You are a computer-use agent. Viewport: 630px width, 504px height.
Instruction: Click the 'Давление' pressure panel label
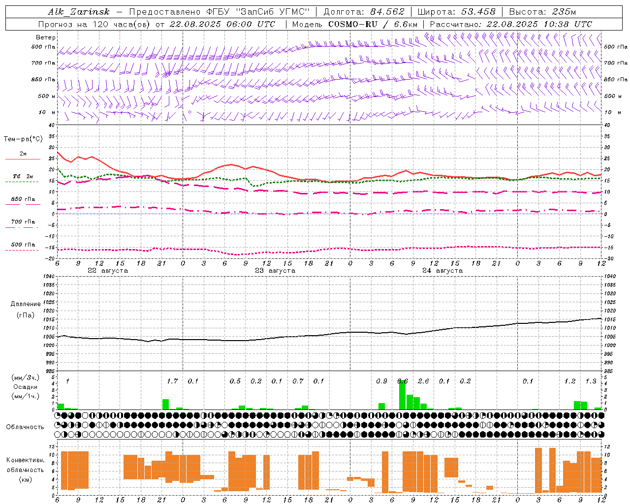[x=26, y=304]
